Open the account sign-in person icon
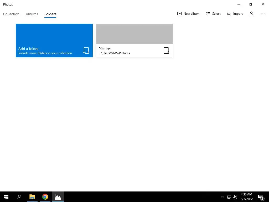 click(x=252, y=14)
